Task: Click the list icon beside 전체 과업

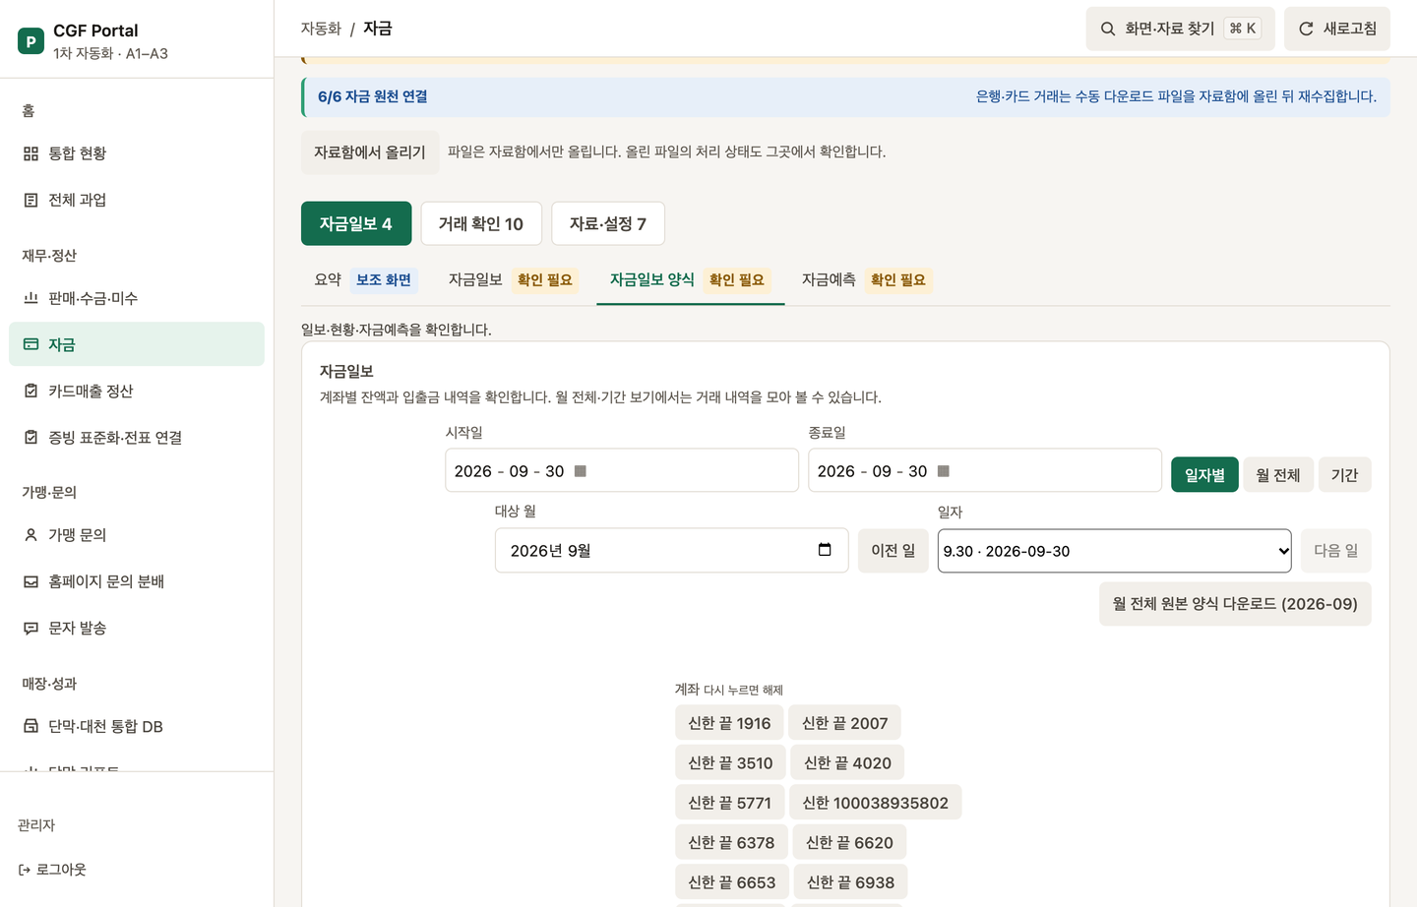Action: click(31, 200)
